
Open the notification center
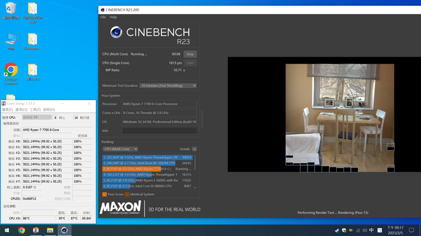point(411,230)
